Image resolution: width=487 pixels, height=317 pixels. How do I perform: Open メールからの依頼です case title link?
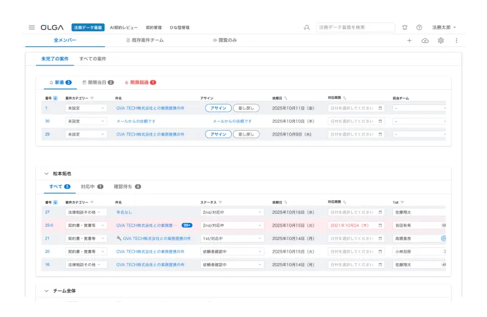[135, 121]
